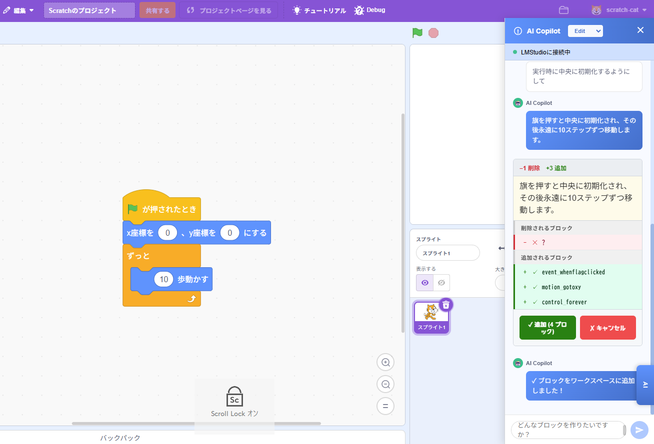Click the red キャンセル button
The width and height of the screenshot is (654, 444).
coord(607,328)
